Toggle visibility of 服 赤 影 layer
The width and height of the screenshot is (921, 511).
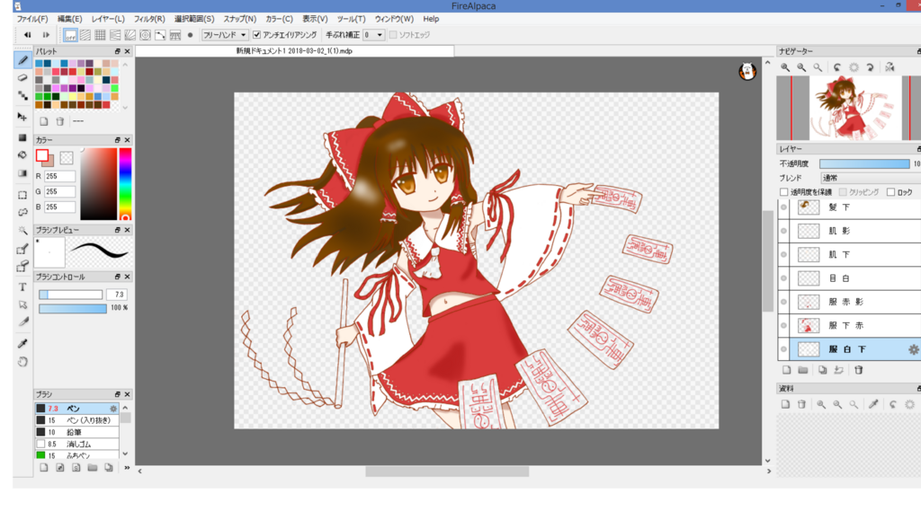click(x=783, y=302)
